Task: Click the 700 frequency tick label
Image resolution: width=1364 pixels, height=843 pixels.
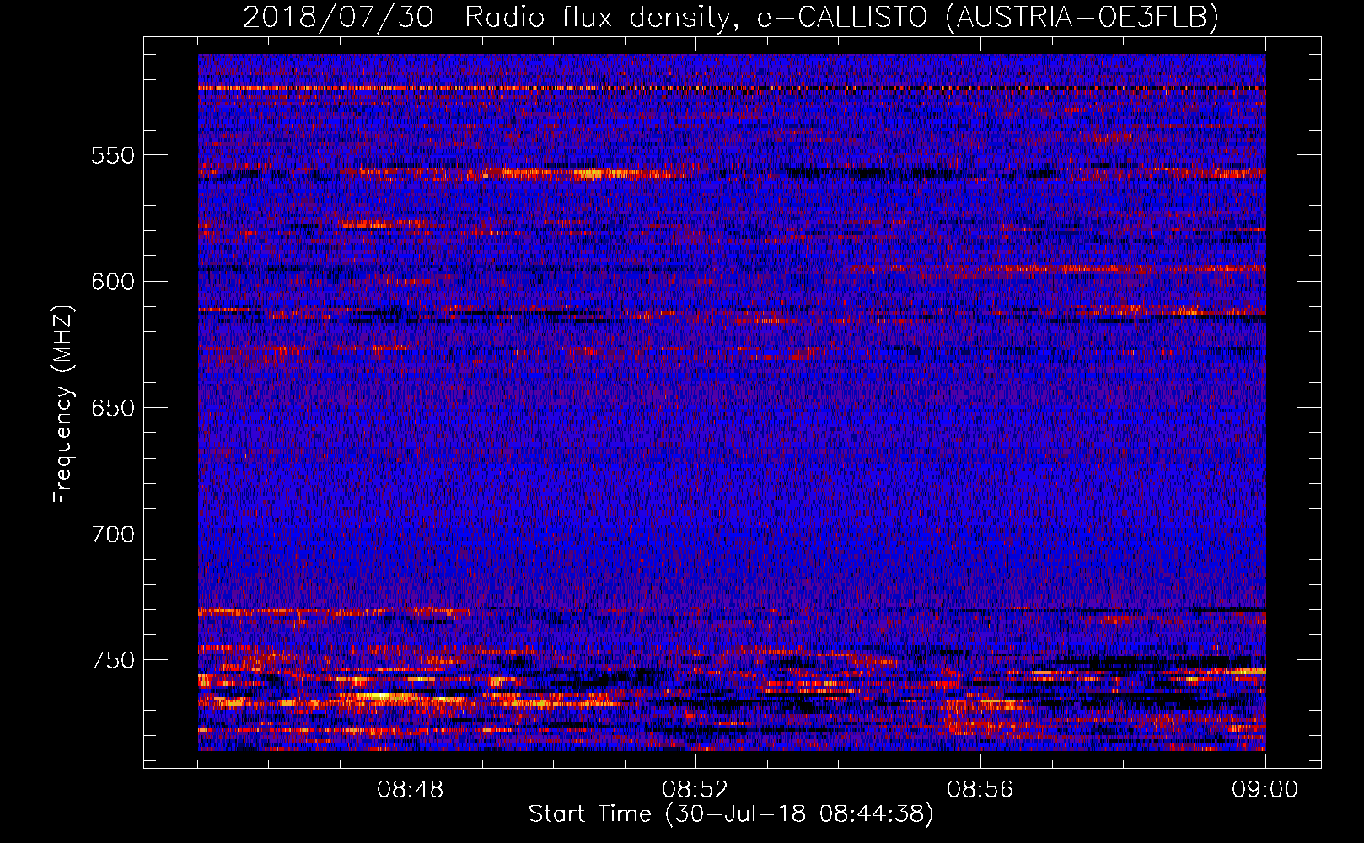Action: coord(112,534)
